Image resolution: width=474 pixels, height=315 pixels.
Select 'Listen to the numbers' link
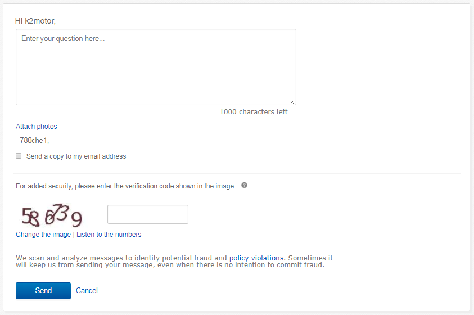109,235
